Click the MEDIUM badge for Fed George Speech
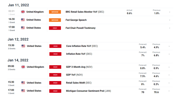This screenshot has height=101, width=186. tap(55, 20)
